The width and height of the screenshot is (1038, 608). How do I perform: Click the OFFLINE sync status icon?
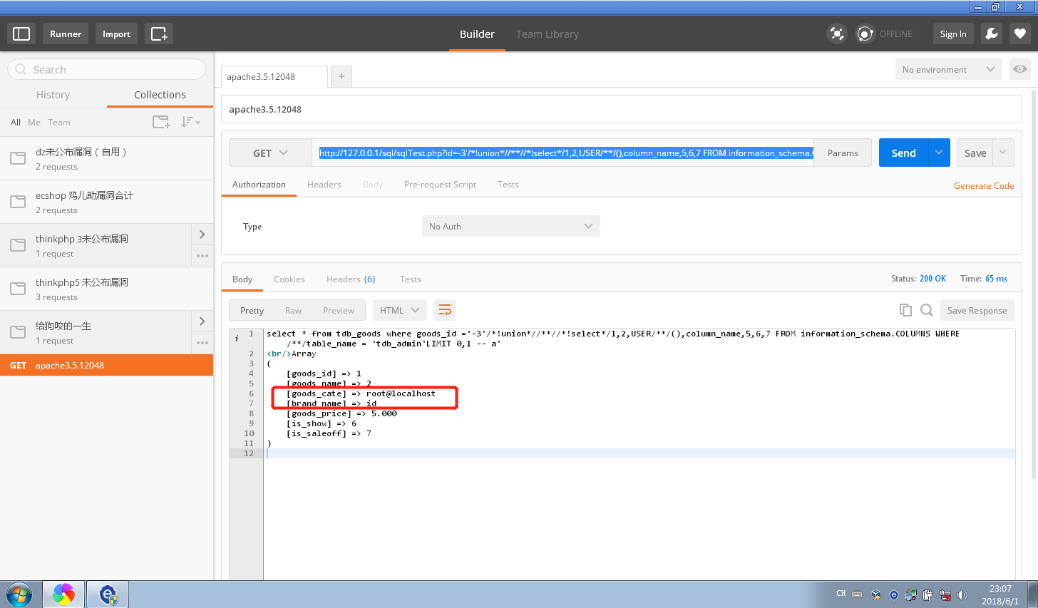tap(865, 34)
